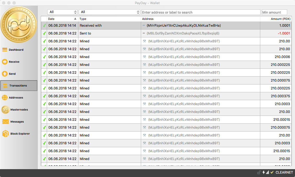Switch to Transactions page
This screenshot has width=295, height=177.
click(x=18, y=85)
